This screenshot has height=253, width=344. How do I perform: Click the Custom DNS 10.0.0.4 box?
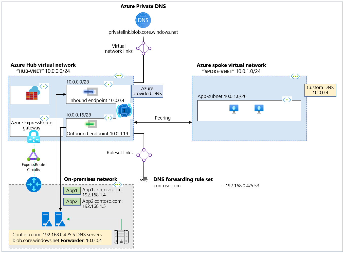pyautogui.click(x=320, y=90)
